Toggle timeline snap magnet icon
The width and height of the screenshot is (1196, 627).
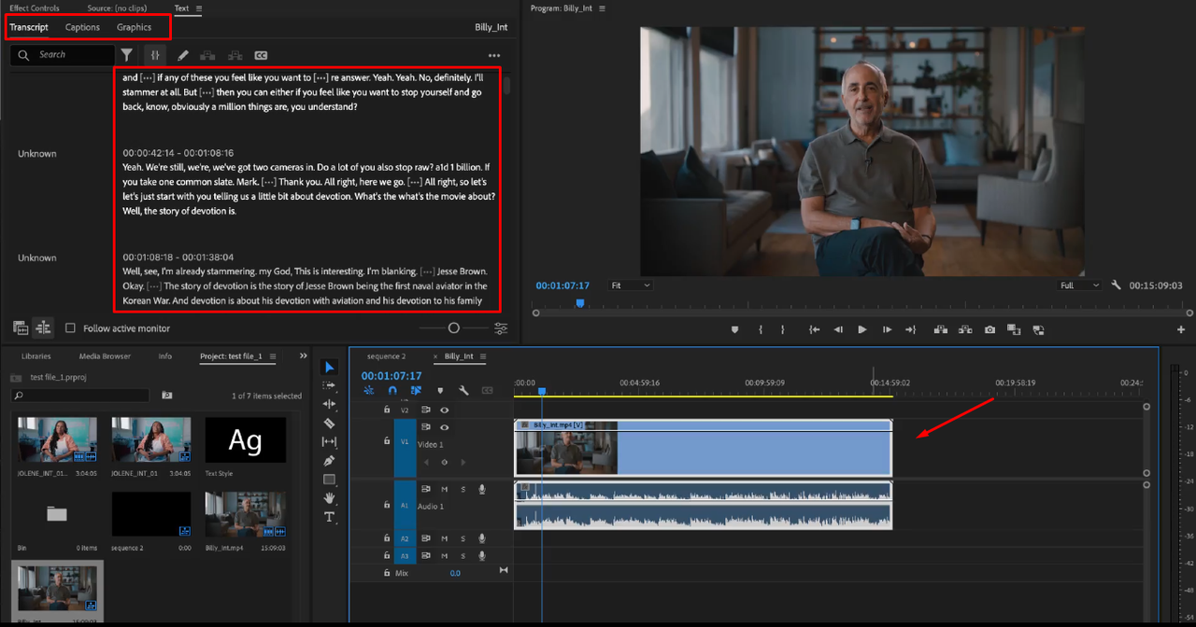[x=392, y=391]
